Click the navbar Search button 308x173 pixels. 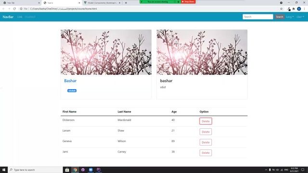[279, 17]
